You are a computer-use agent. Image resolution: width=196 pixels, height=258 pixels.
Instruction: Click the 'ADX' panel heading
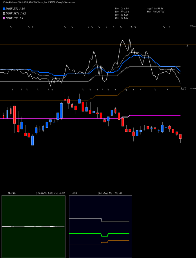74,193
